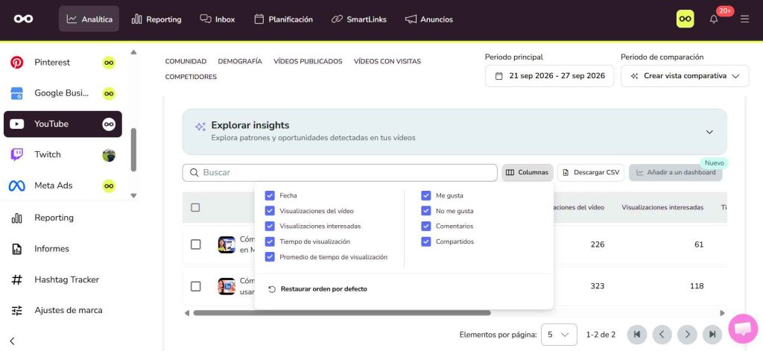This screenshot has width=763, height=351.
Task: Select Pinterest in the sidebar
Action: [63, 63]
